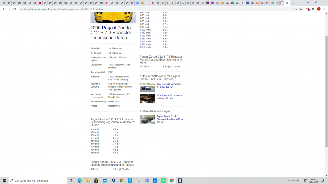This screenshot has height=184, width=328.
Task: Click the browser forward arrow
Action: 9,9
